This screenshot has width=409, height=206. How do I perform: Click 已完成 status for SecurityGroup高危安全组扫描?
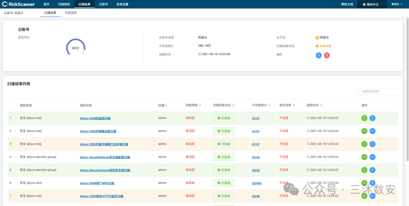tap(224, 170)
